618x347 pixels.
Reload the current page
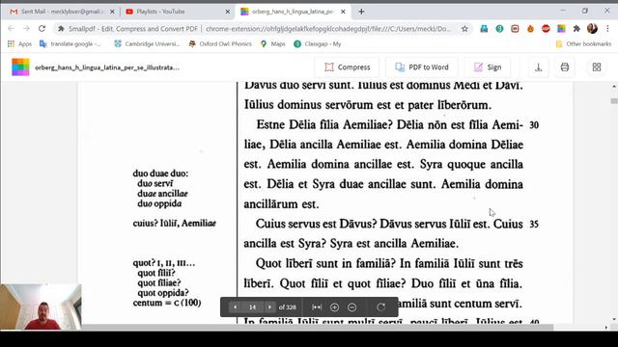pyautogui.click(x=42, y=29)
